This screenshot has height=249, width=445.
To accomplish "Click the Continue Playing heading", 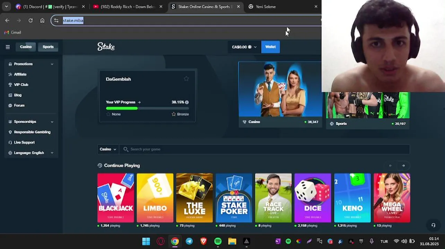I will pyautogui.click(x=122, y=166).
